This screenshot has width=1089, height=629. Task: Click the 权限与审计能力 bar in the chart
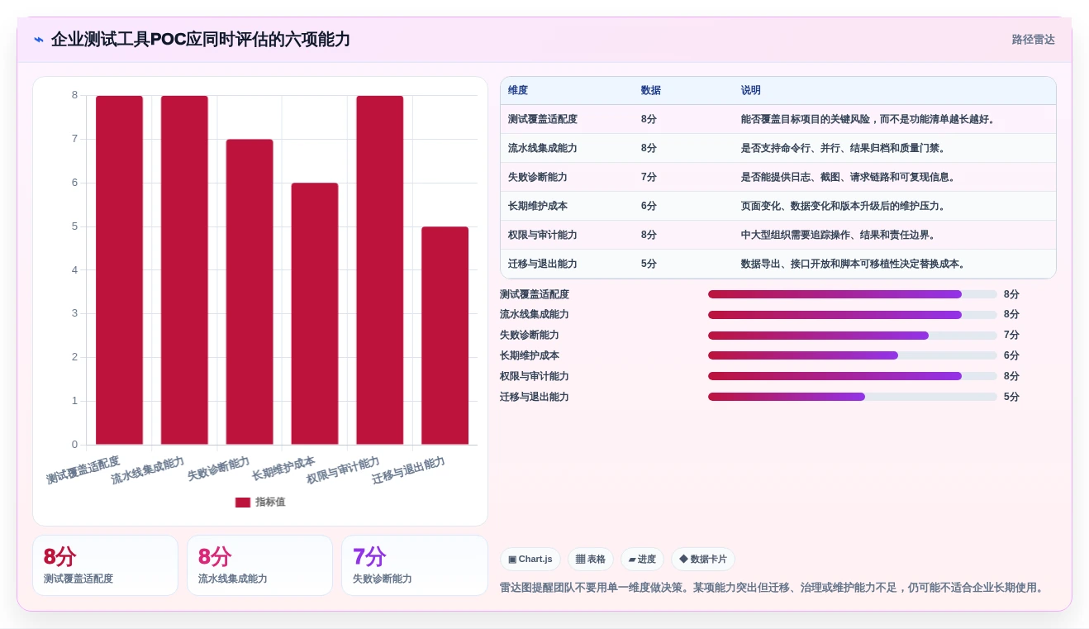380,270
